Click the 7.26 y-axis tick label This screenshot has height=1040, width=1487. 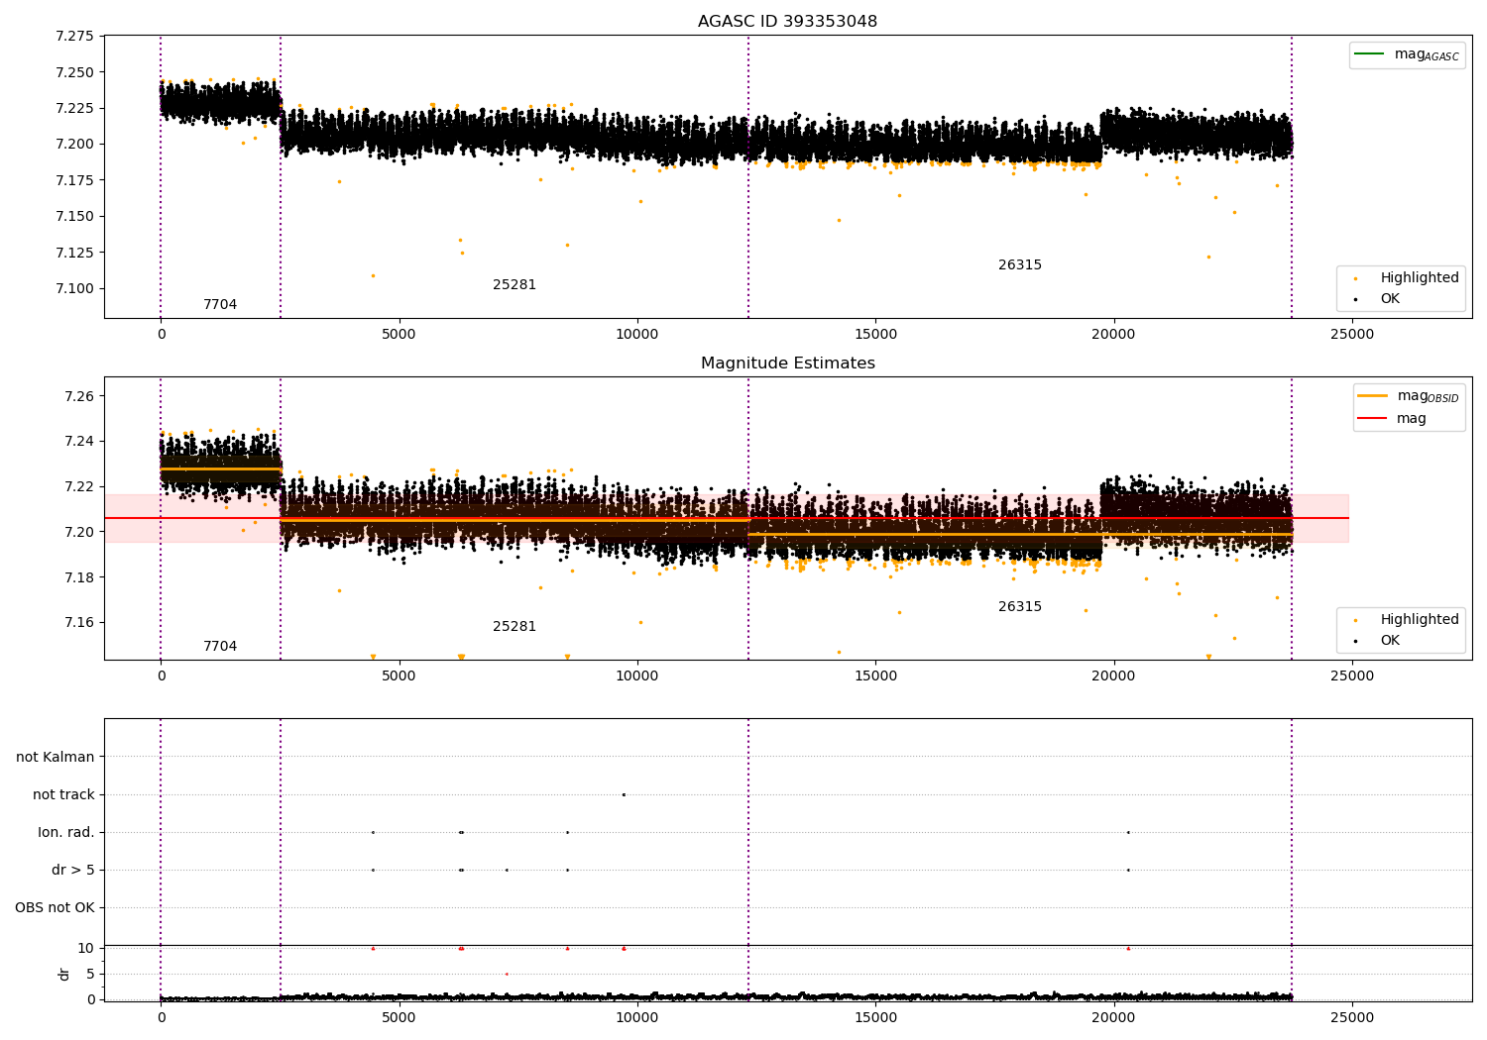(78, 397)
